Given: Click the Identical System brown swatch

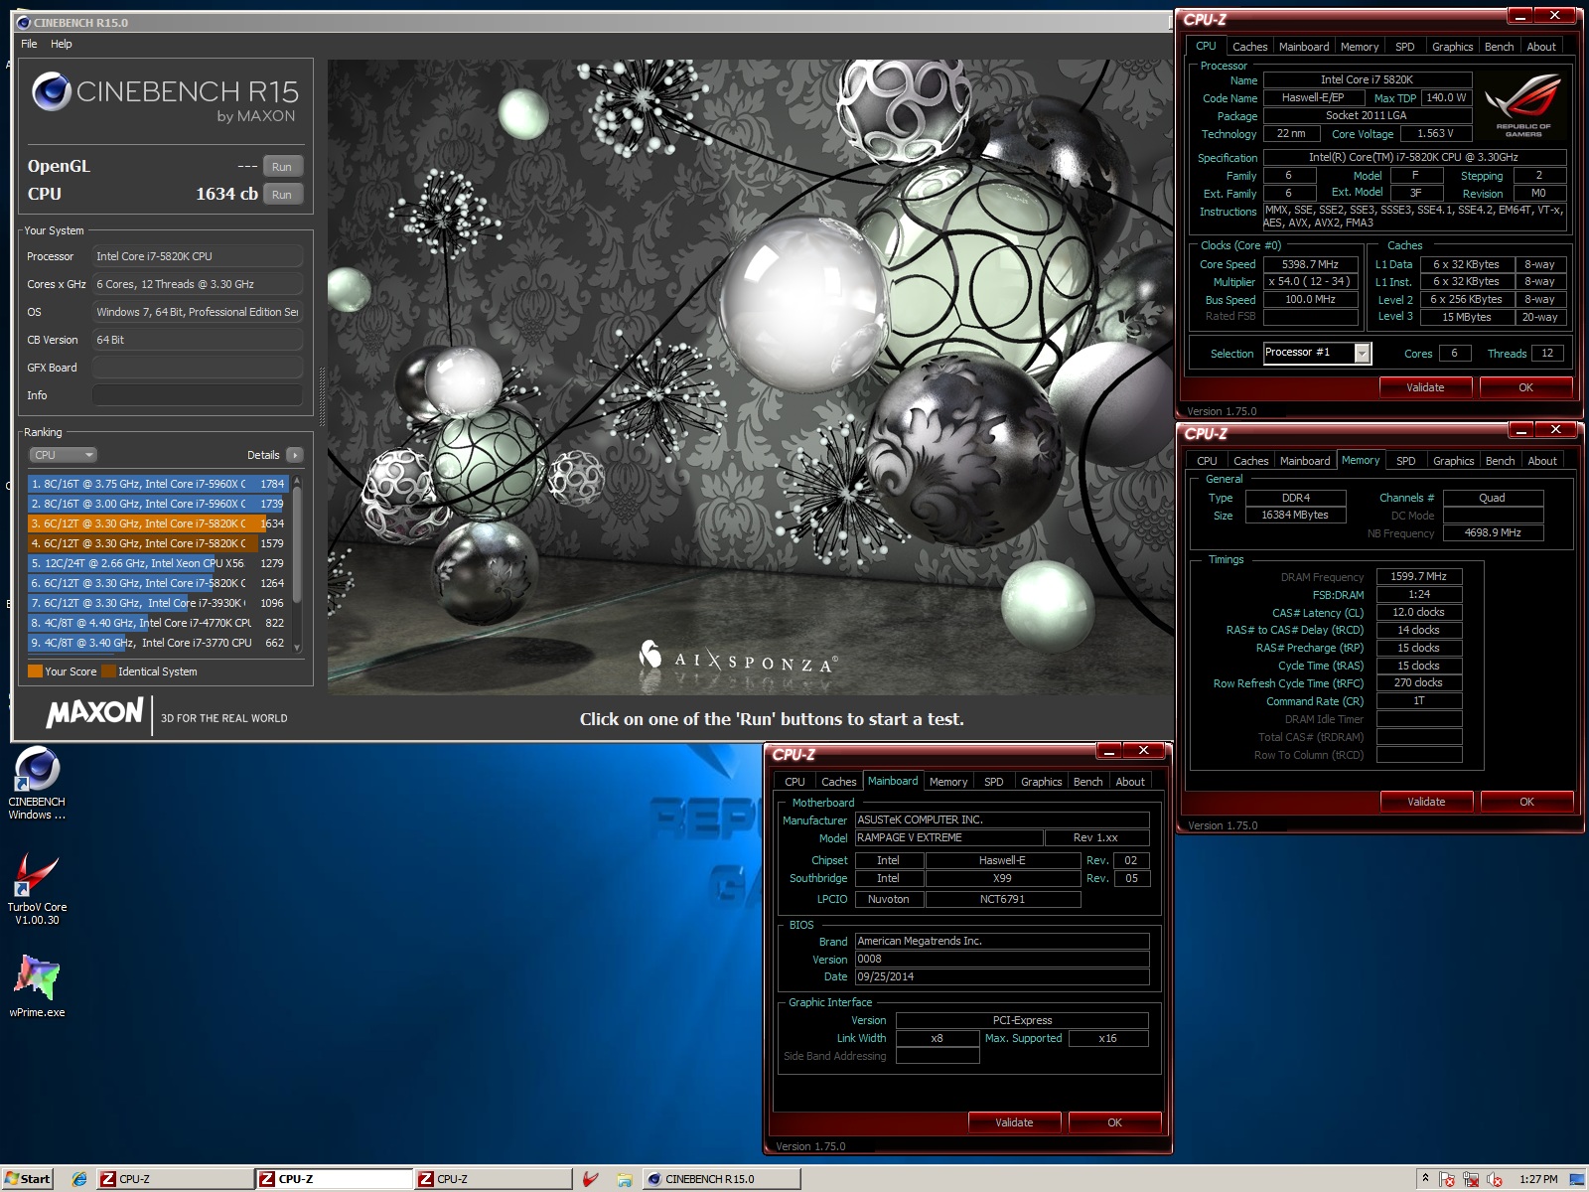Looking at the screenshot, I should (108, 671).
